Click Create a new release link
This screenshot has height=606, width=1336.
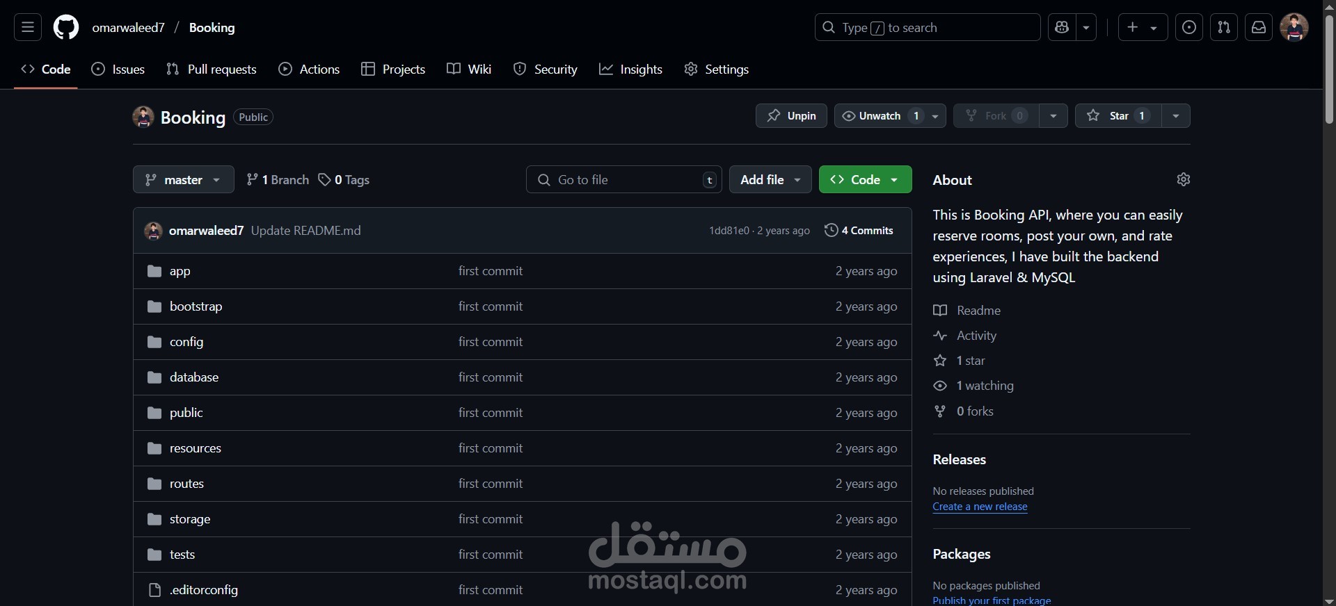(980, 507)
